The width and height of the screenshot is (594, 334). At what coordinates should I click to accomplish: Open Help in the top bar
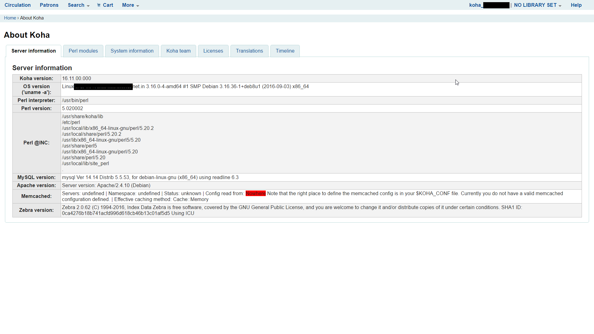click(576, 5)
